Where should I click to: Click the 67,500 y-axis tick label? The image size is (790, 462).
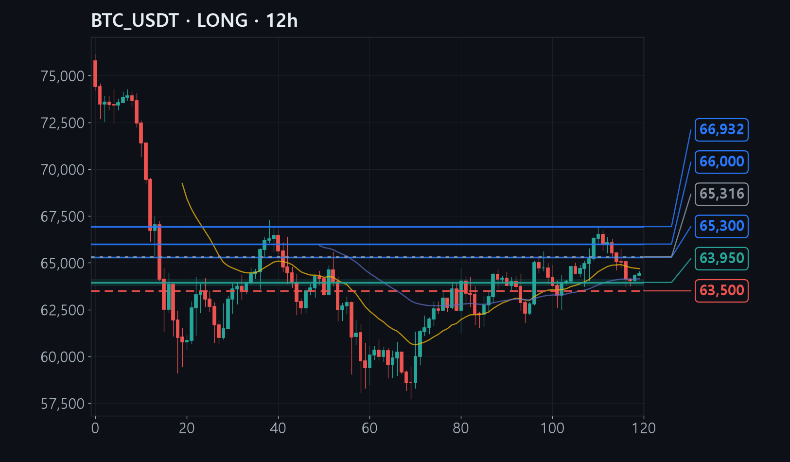[63, 216]
